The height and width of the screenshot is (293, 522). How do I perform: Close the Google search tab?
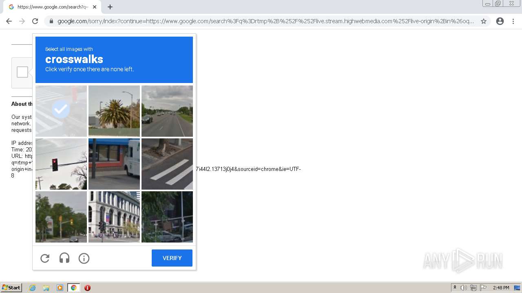pyautogui.click(x=95, y=7)
